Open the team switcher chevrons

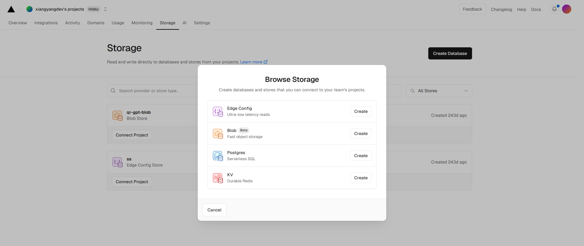[105, 9]
